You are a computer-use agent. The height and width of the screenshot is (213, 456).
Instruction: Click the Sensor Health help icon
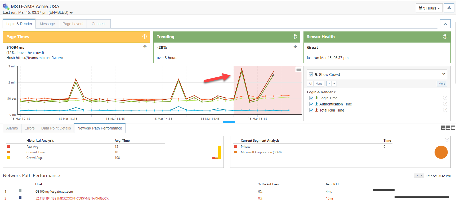[x=445, y=36]
